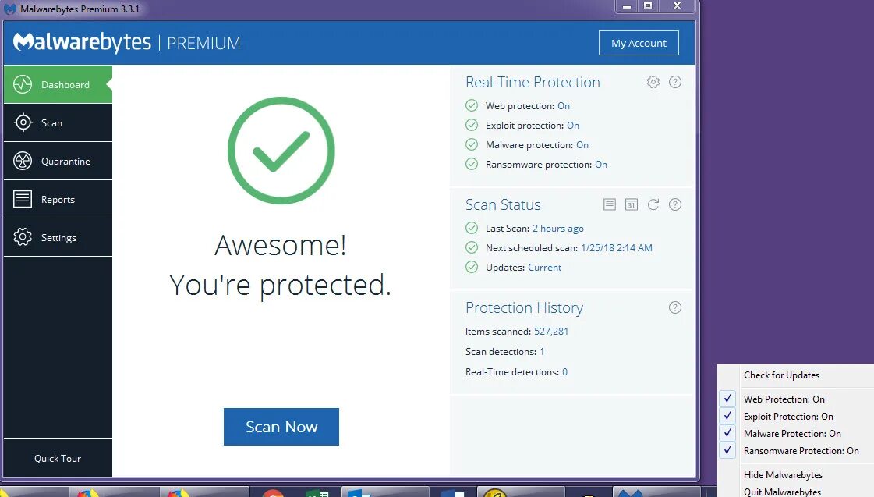Maximize the Malwarebytes window
This screenshot has height=497, width=874.
(648, 6)
